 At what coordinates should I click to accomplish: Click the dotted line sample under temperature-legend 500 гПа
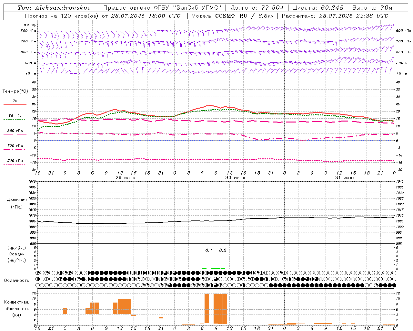click(x=15, y=165)
